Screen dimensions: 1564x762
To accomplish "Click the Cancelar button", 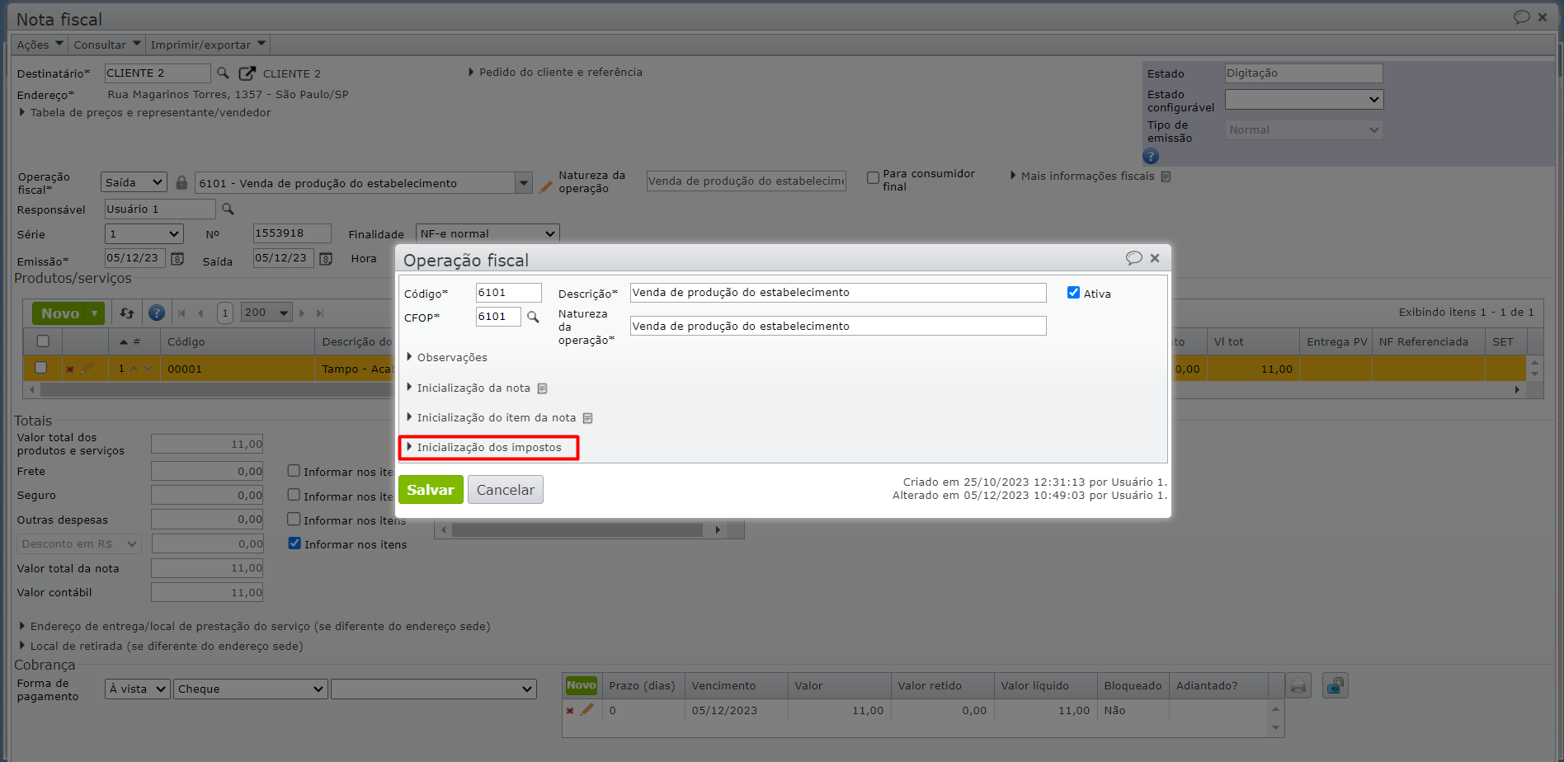I will pos(506,490).
